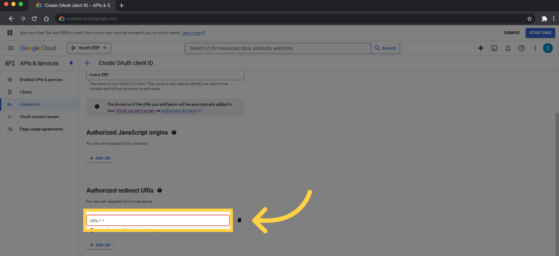Bookmark this page with the star icon
Screen dimensions: 559x256
[x=529, y=19]
